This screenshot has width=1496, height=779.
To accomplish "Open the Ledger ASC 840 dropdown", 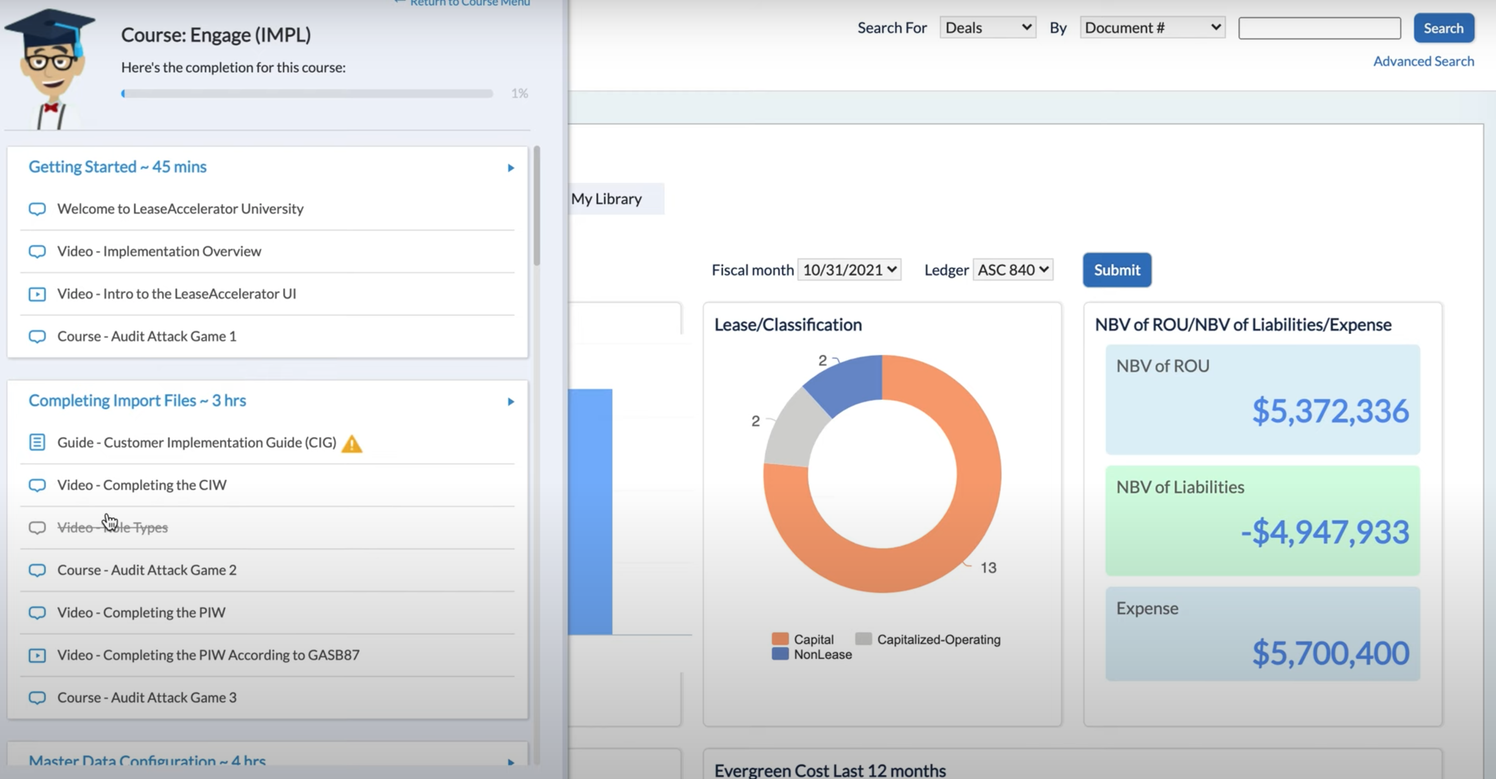I will (x=1013, y=270).
